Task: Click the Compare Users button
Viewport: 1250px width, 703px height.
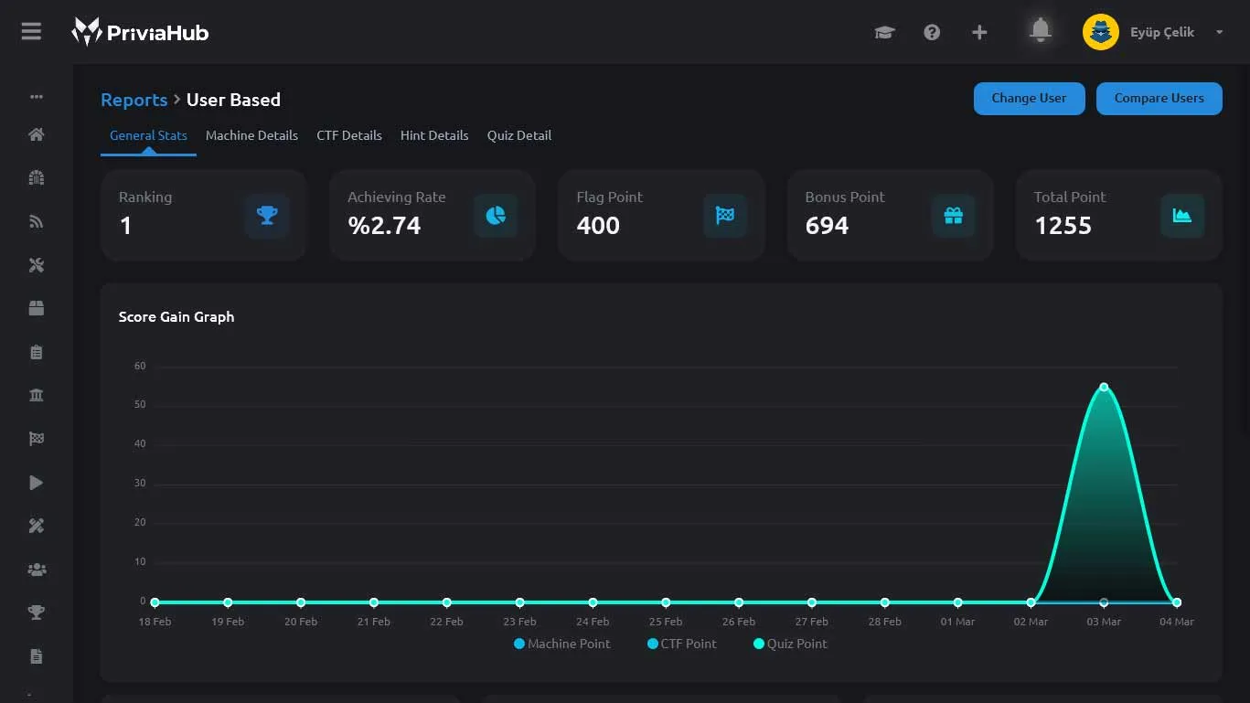Action: [x=1159, y=99]
